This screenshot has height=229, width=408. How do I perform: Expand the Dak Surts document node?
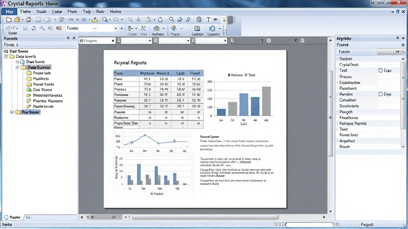[18, 62]
